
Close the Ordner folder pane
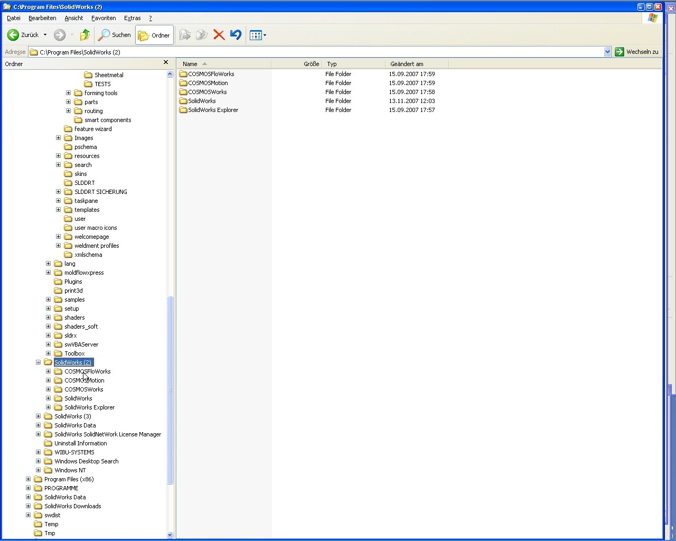pos(166,62)
